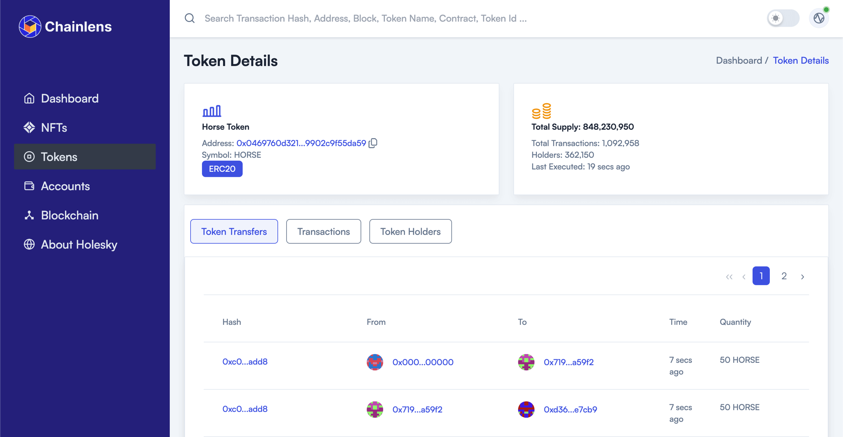This screenshot has width=843, height=437.
Task: Click the About Holesky globe icon
Action: tap(29, 244)
